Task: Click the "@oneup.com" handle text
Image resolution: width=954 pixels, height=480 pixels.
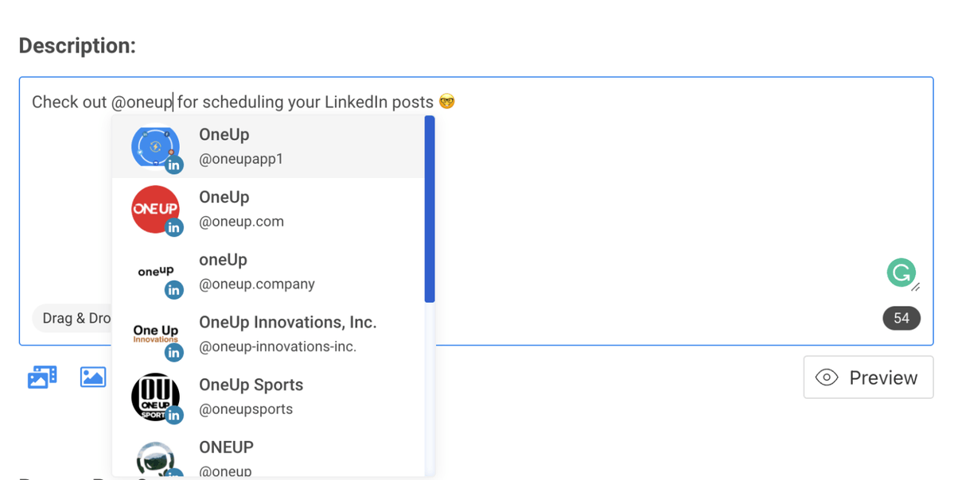Action: (241, 221)
